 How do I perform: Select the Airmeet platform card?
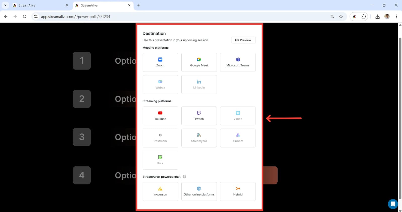click(x=238, y=138)
